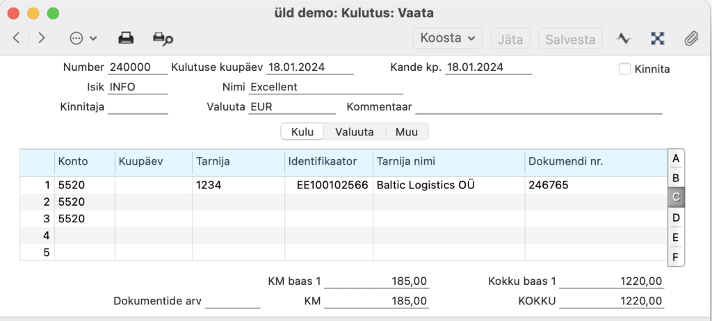
Task: Show column view D
Action: 676,218
